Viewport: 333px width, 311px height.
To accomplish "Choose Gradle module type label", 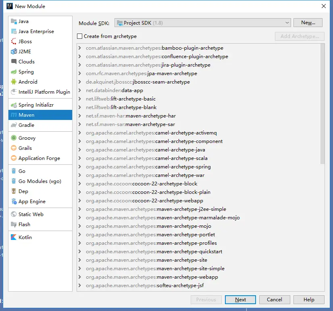I will click(x=26, y=125).
